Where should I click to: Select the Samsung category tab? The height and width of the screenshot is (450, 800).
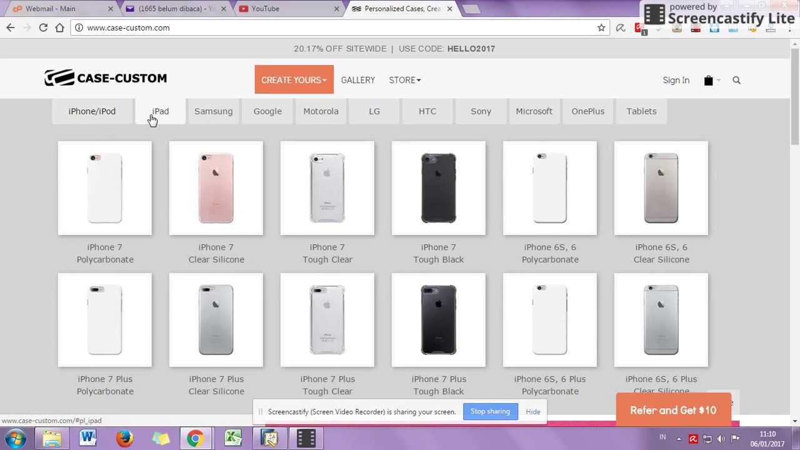[x=213, y=111]
